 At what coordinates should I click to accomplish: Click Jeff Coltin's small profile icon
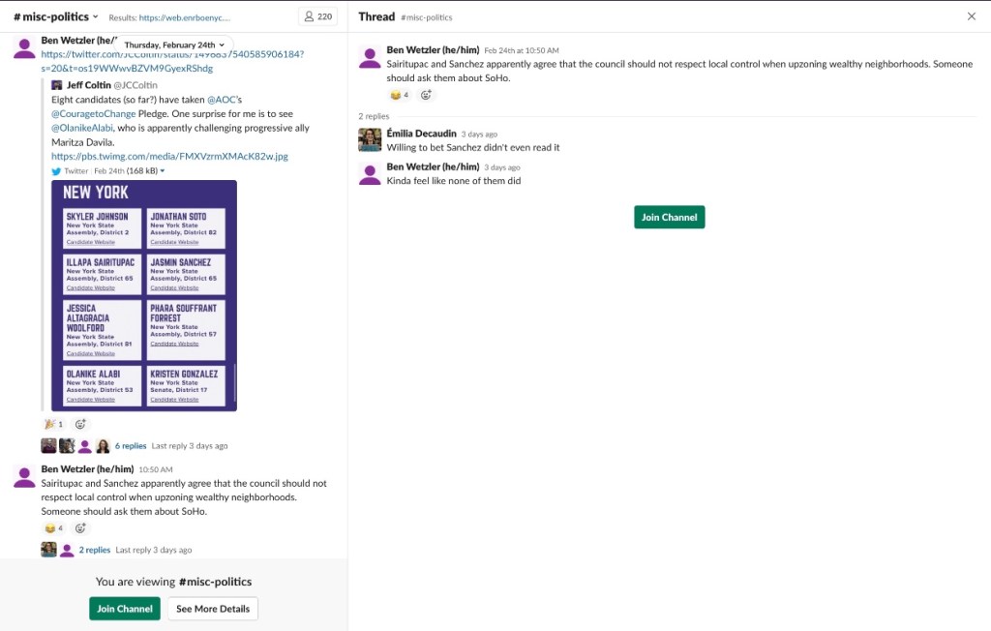[57, 85]
